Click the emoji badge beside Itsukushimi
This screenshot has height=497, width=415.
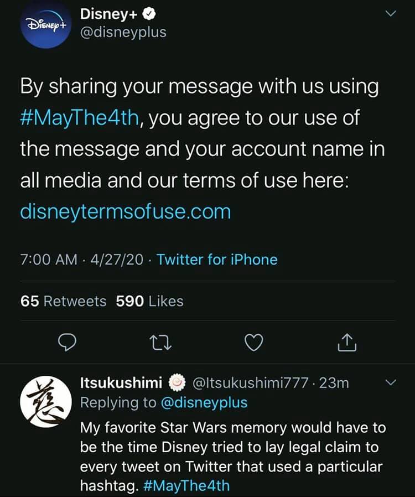[x=177, y=382]
